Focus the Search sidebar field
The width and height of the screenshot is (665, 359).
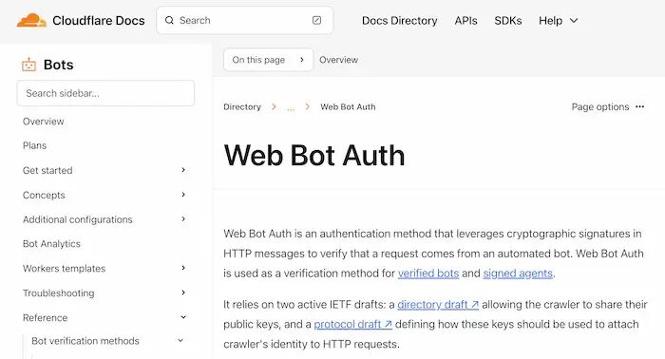[x=105, y=93]
